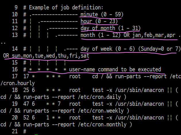Click line number 21
The width and height of the screenshot is (181, 135).
point(15,132)
